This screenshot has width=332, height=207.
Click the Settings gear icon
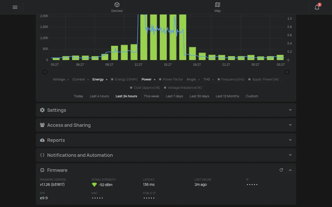(42, 110)
